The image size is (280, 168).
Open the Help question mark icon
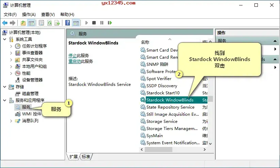68,23
